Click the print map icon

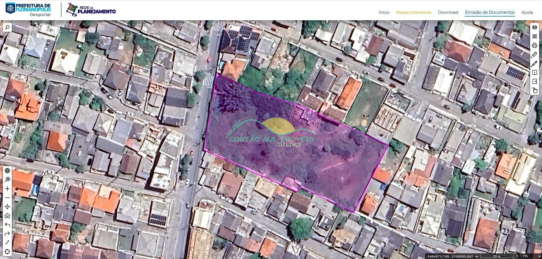(x=534, y=45)
